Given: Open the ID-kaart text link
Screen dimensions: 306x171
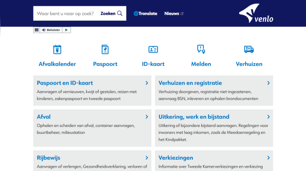Looking at the screenshot, I should (x=153, y=64).
